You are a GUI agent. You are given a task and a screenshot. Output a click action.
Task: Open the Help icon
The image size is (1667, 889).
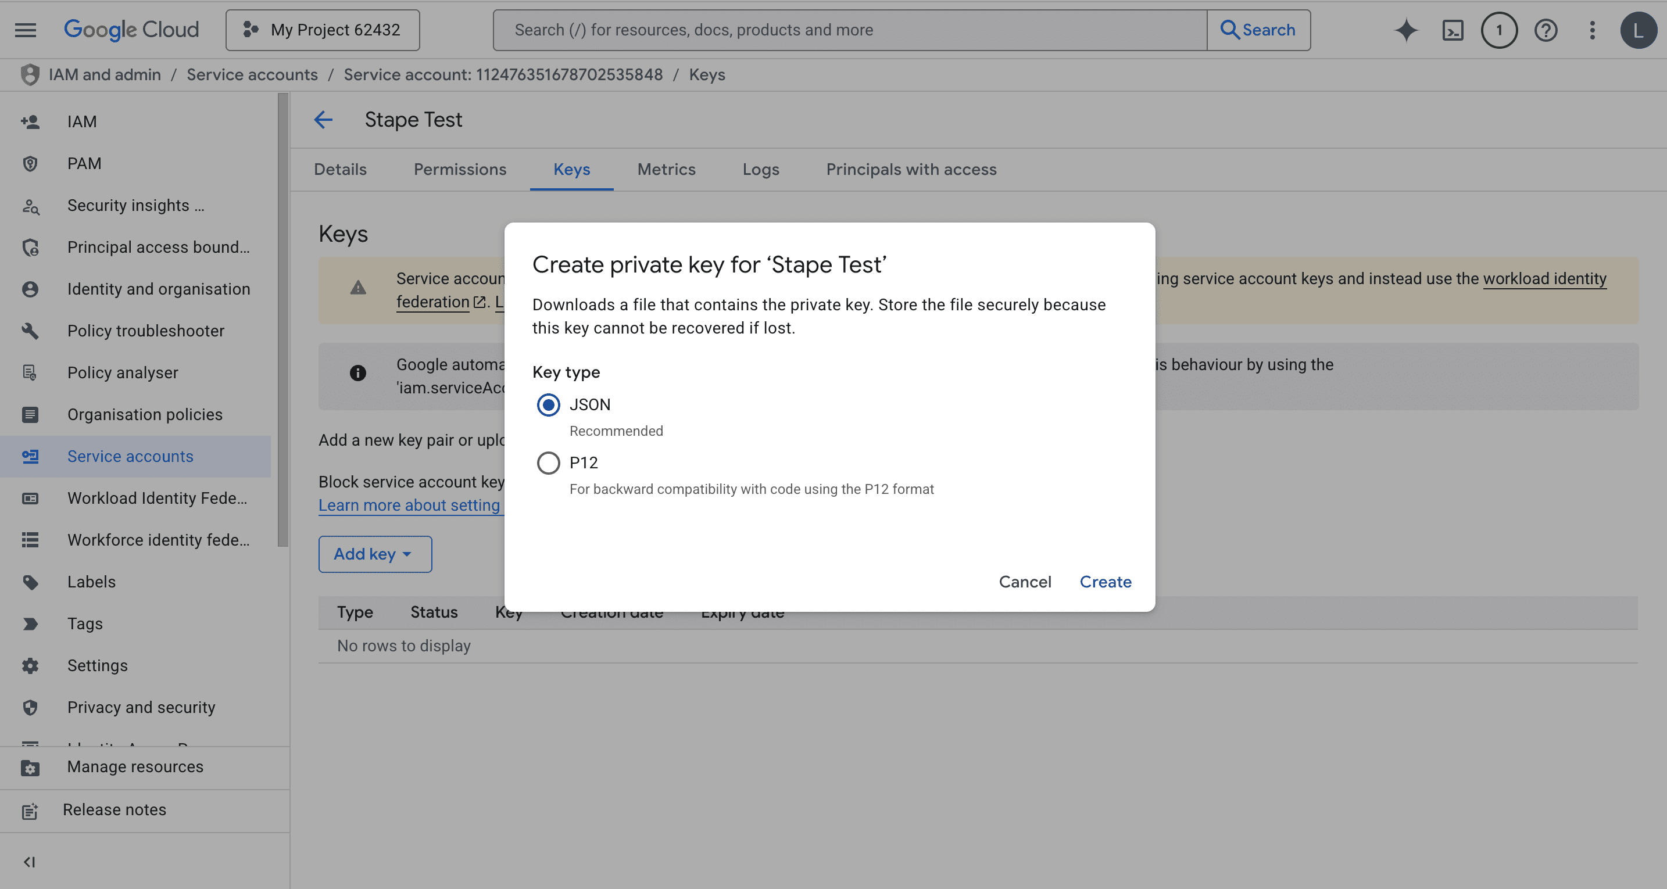[1546, 30]
